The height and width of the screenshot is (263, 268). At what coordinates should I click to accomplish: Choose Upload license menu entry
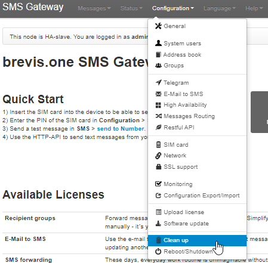[198, 212]
